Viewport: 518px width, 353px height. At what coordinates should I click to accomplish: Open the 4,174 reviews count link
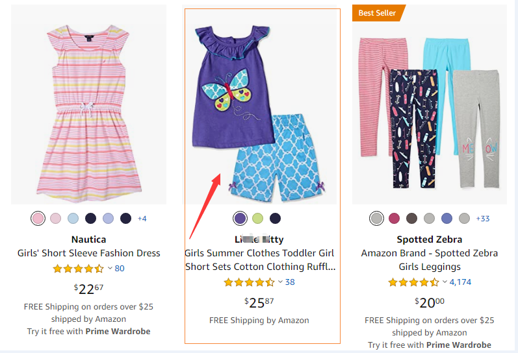[x=460, y=282]
